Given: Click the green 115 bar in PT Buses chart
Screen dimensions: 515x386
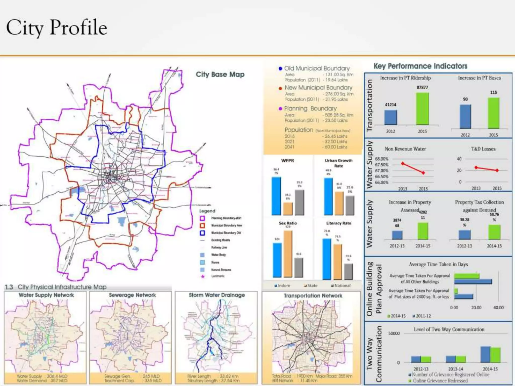Looking at the screenshot, I should (x=493, y=113).
